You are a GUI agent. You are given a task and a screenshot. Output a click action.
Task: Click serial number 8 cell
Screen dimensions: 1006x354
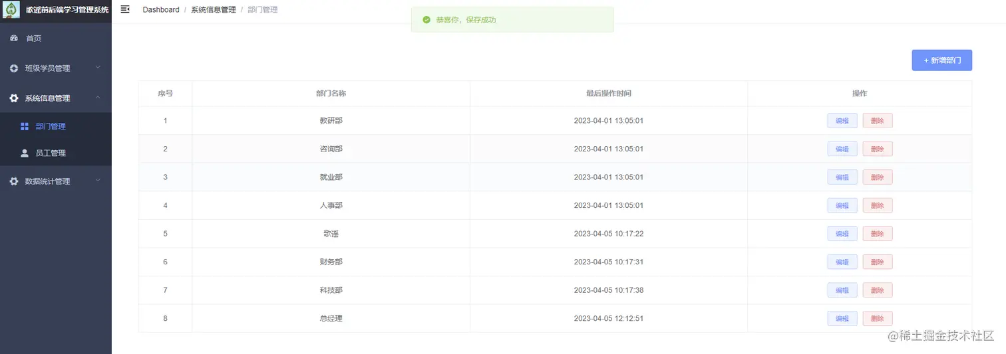click(165, 318)
